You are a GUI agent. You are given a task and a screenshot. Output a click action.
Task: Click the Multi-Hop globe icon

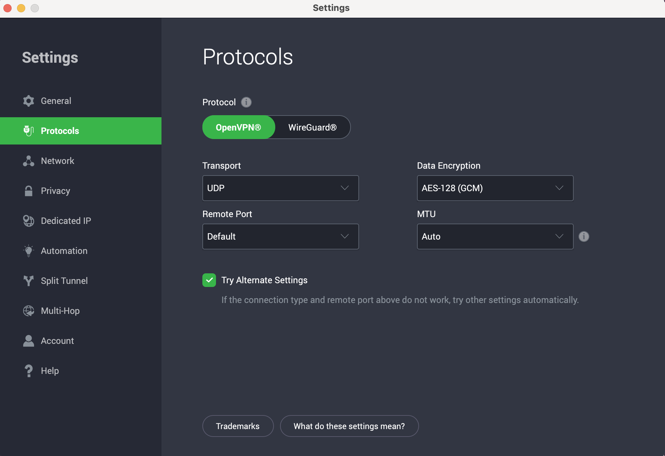pos(29,310)
